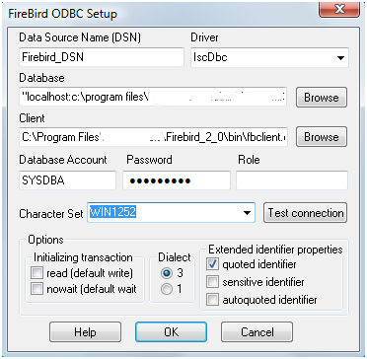Browse for the Database file

pos(322,98)
